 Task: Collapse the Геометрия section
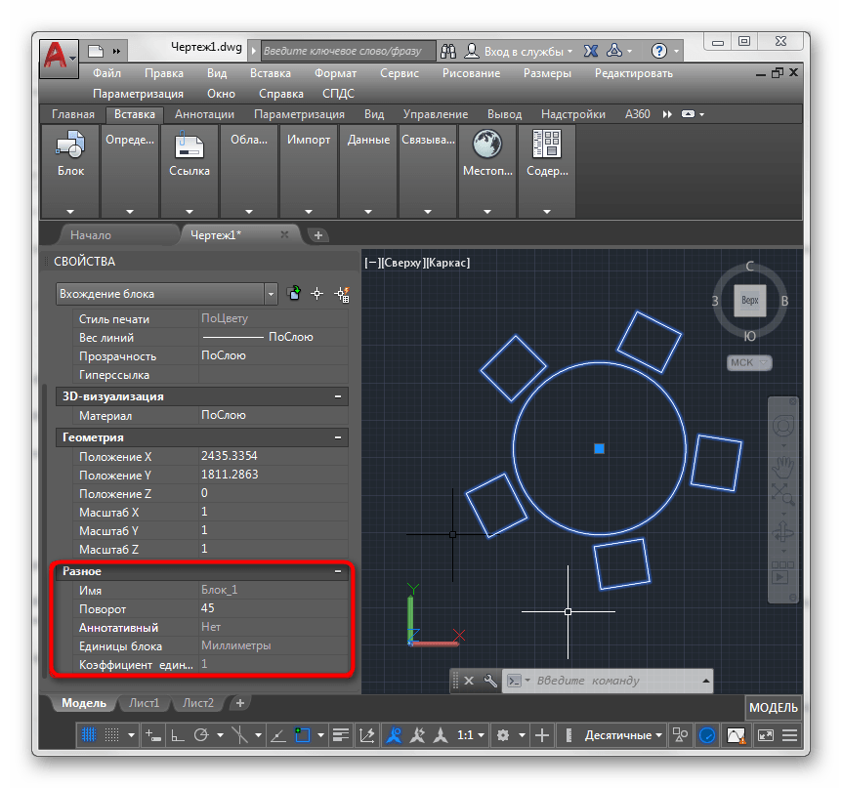pyautogui.click(x=338, y=437)
